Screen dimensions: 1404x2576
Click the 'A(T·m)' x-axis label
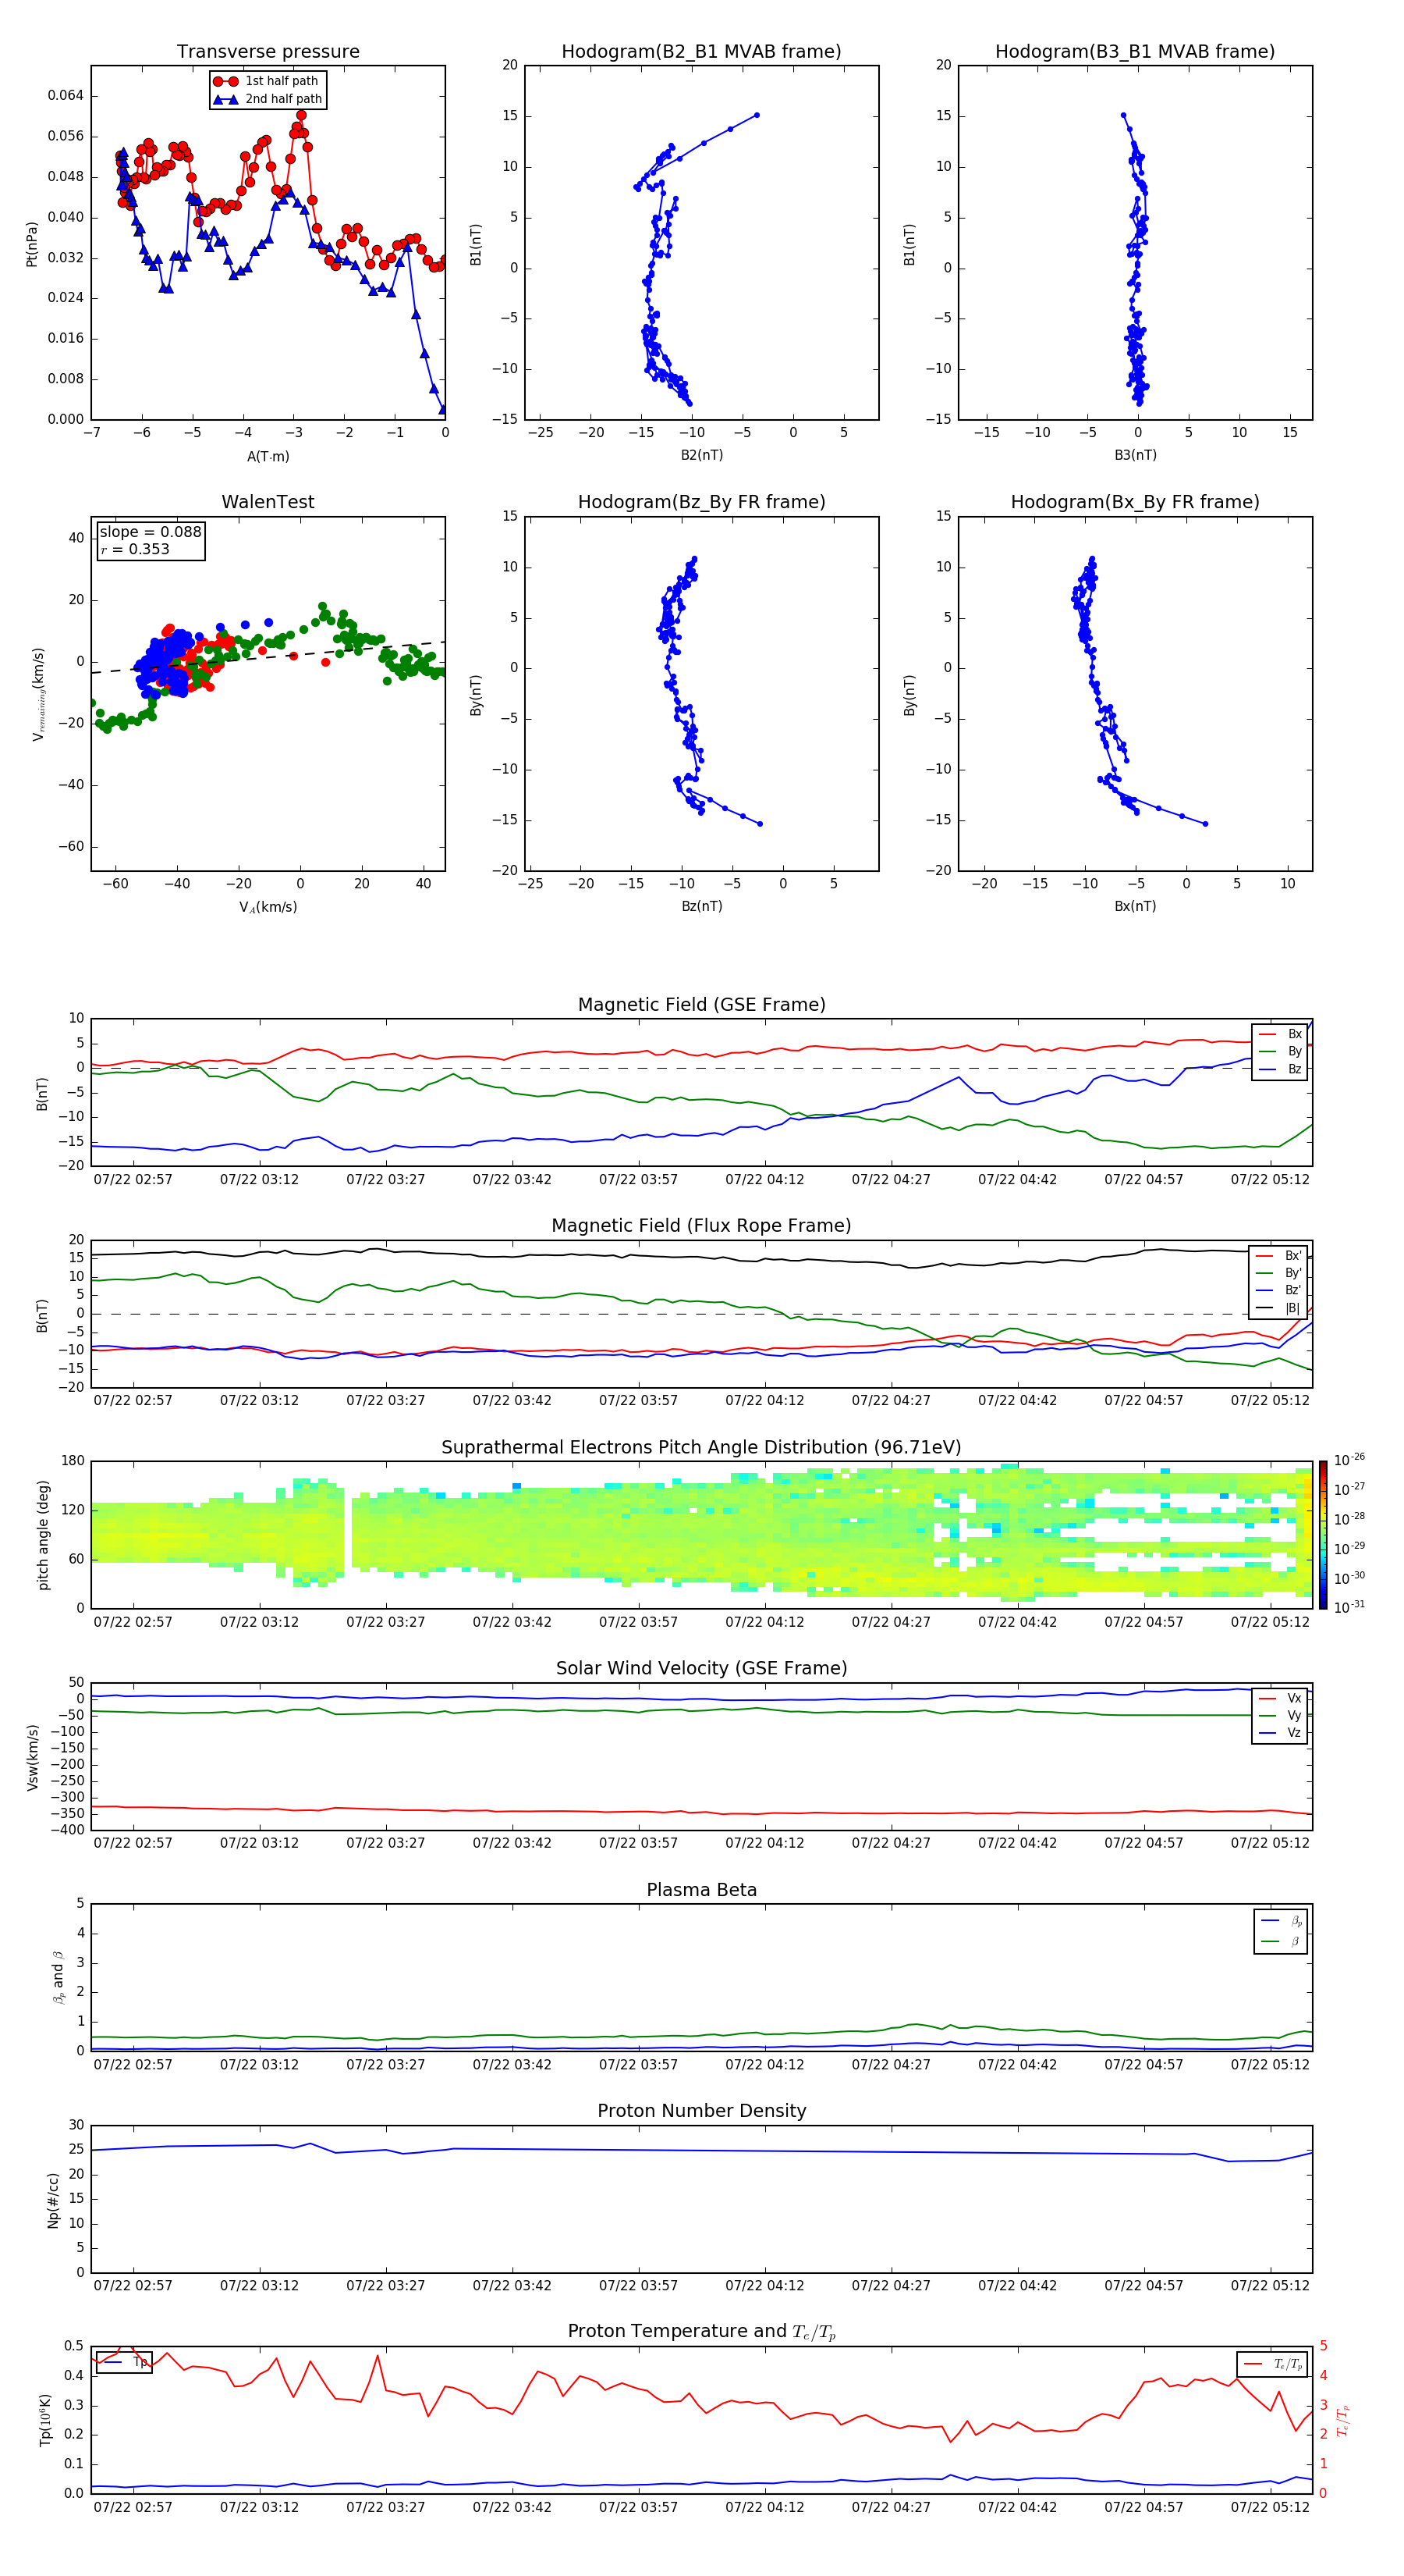(x=268, y=456)
